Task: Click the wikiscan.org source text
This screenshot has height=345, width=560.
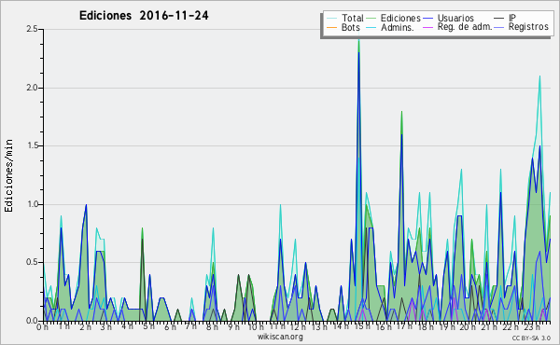Action: [x=280, y=337]
